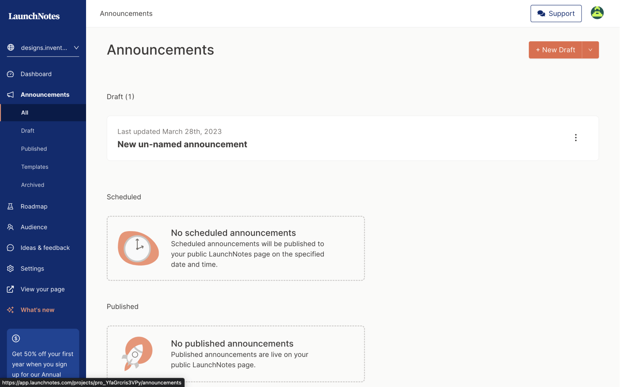Open the New Draft dropdown arrow
The width and height of the screenshot is (620, 387).
[x=590, y=50]
